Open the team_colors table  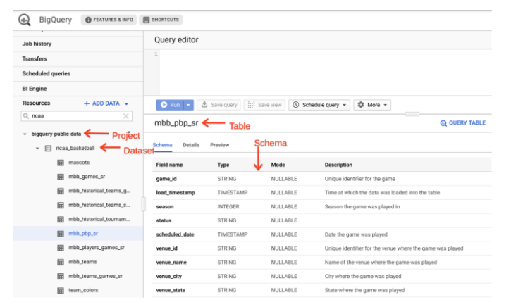click(x=83, y=290)
